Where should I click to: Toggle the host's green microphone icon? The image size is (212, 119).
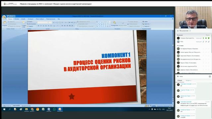[203, 38]
